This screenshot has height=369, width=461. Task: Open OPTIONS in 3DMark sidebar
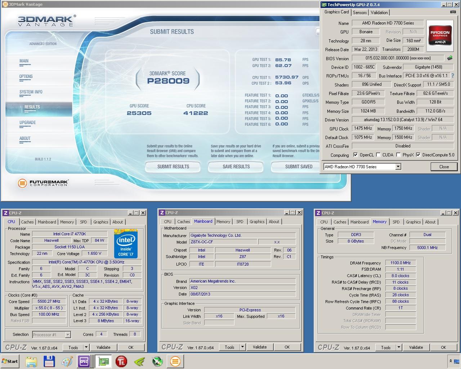point(26,76)
